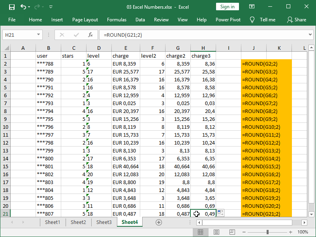The width and height of the screenshot is (316, 237).
Task: Click the Sign in button
Action: [228, 7]
